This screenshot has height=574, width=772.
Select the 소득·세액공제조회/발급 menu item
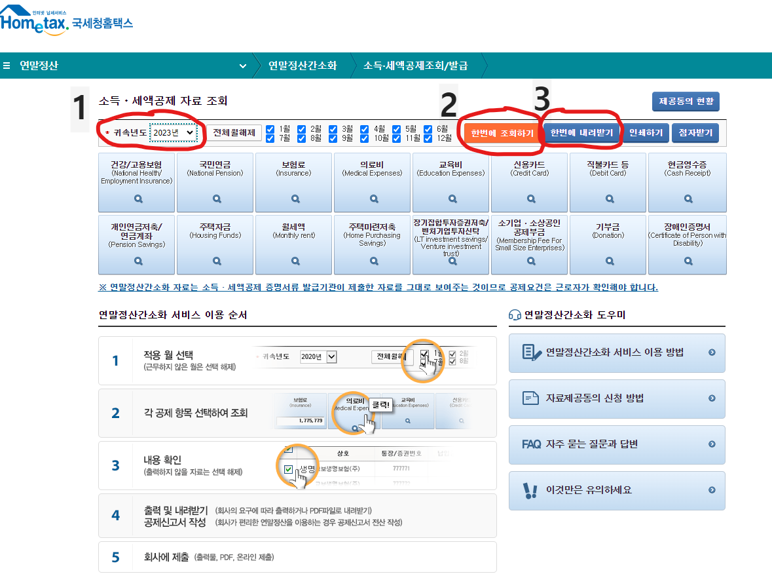(416, 66)
